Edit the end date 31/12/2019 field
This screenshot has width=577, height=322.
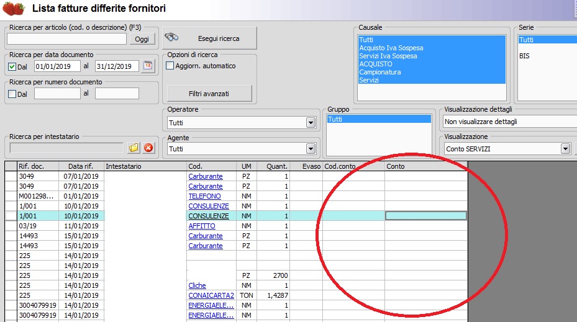pos(117,66)
